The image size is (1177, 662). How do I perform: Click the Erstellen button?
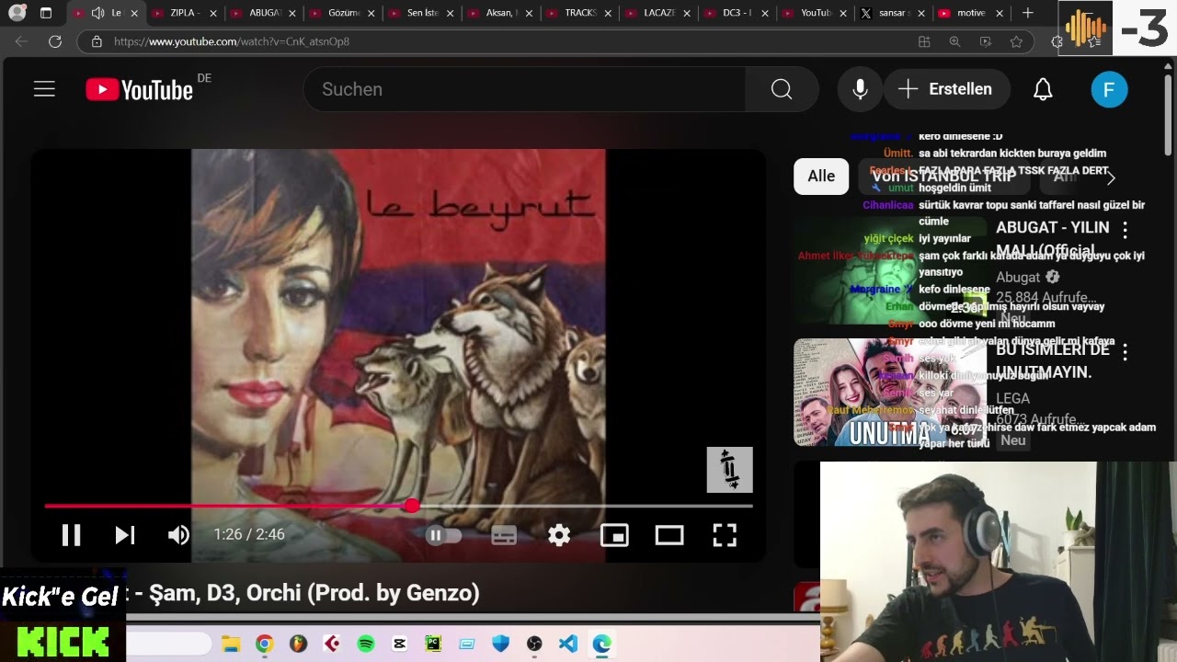(947, 89)
